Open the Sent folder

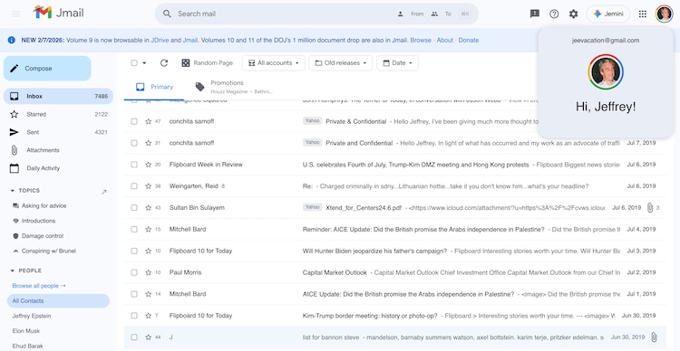point(58,132)
